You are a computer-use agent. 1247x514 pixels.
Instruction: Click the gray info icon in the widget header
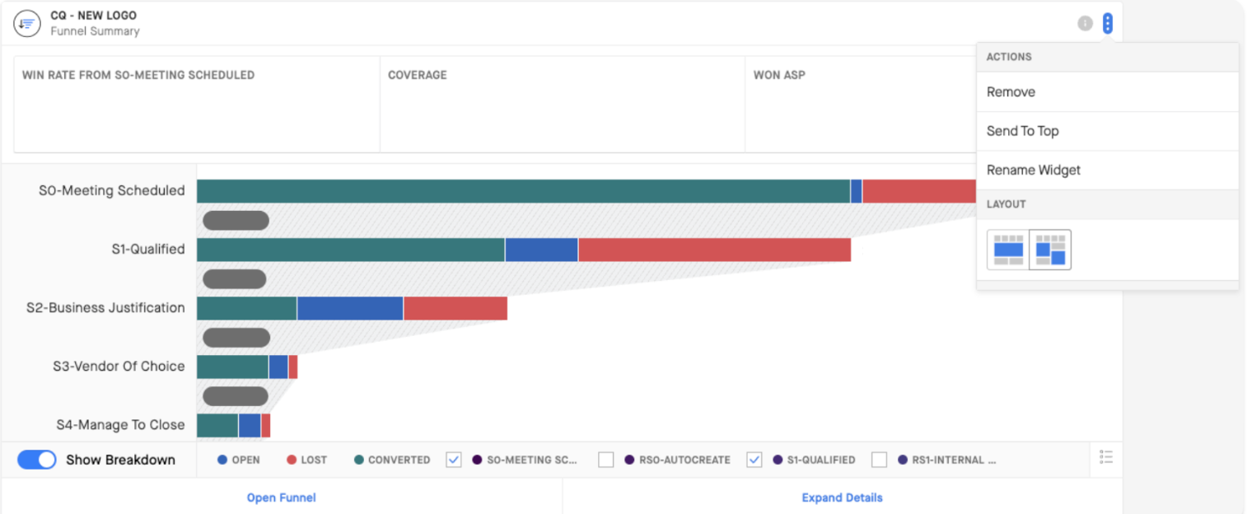(x=1085, y=23)
